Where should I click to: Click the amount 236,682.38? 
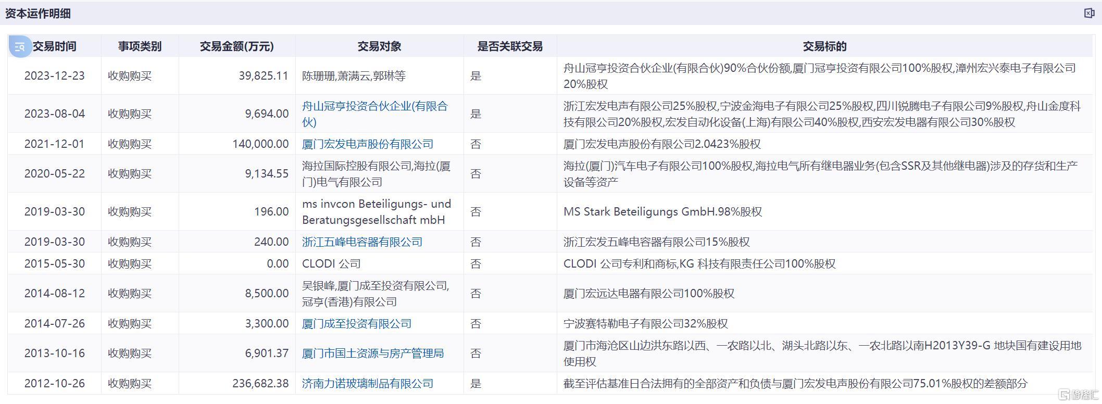260,384
